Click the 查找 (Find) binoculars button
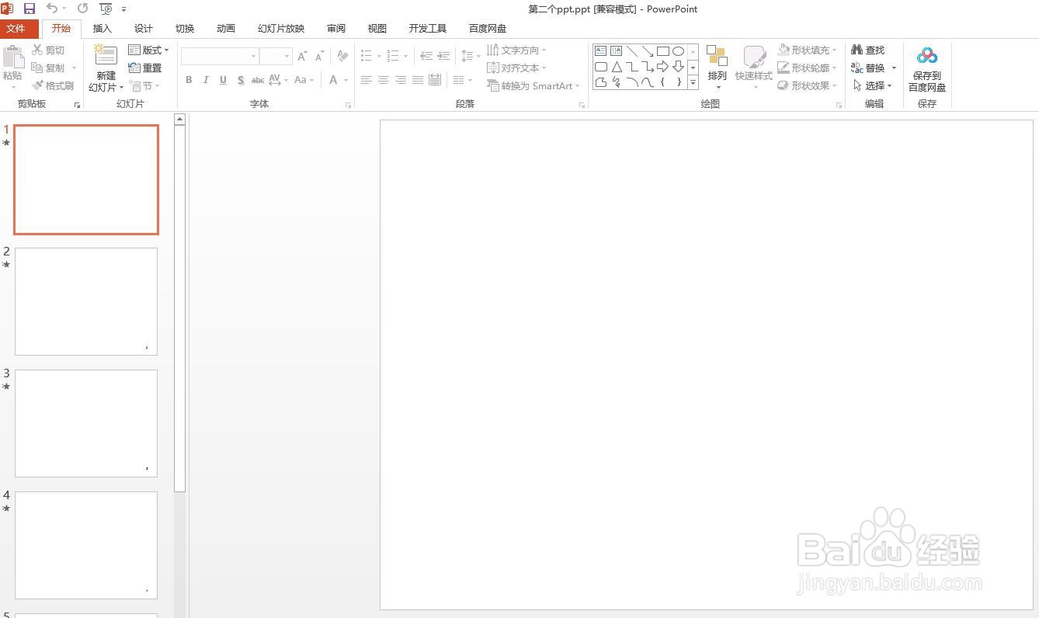 pos(868,50)
